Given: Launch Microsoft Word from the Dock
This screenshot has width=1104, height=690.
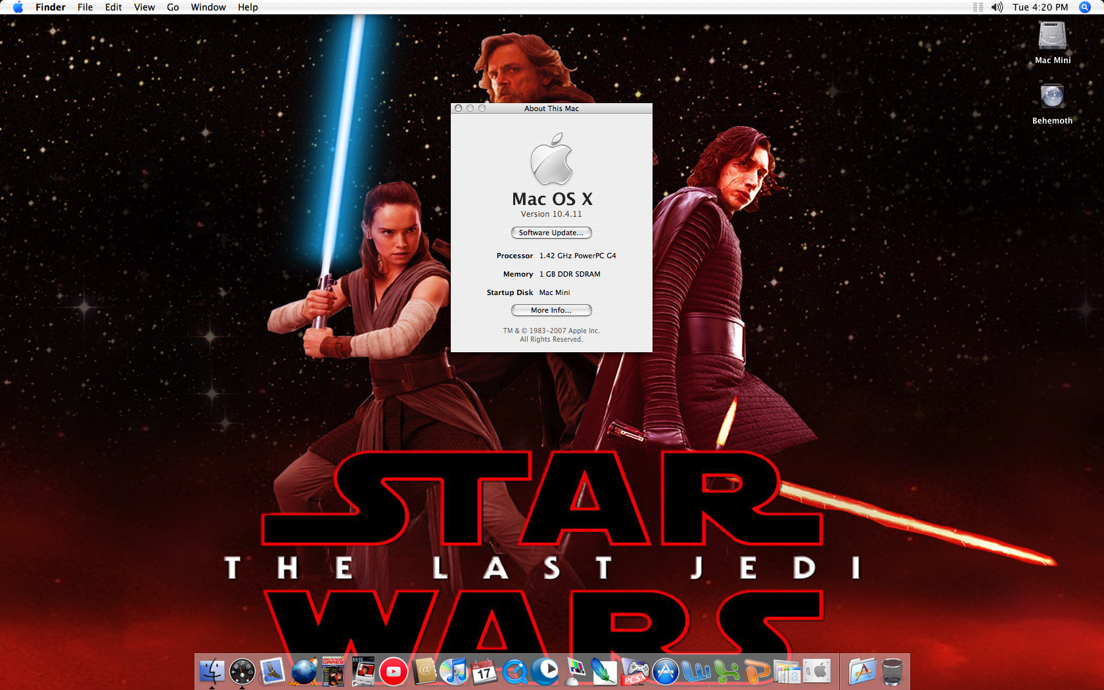Looking at the screenshot, I should 696,671.
